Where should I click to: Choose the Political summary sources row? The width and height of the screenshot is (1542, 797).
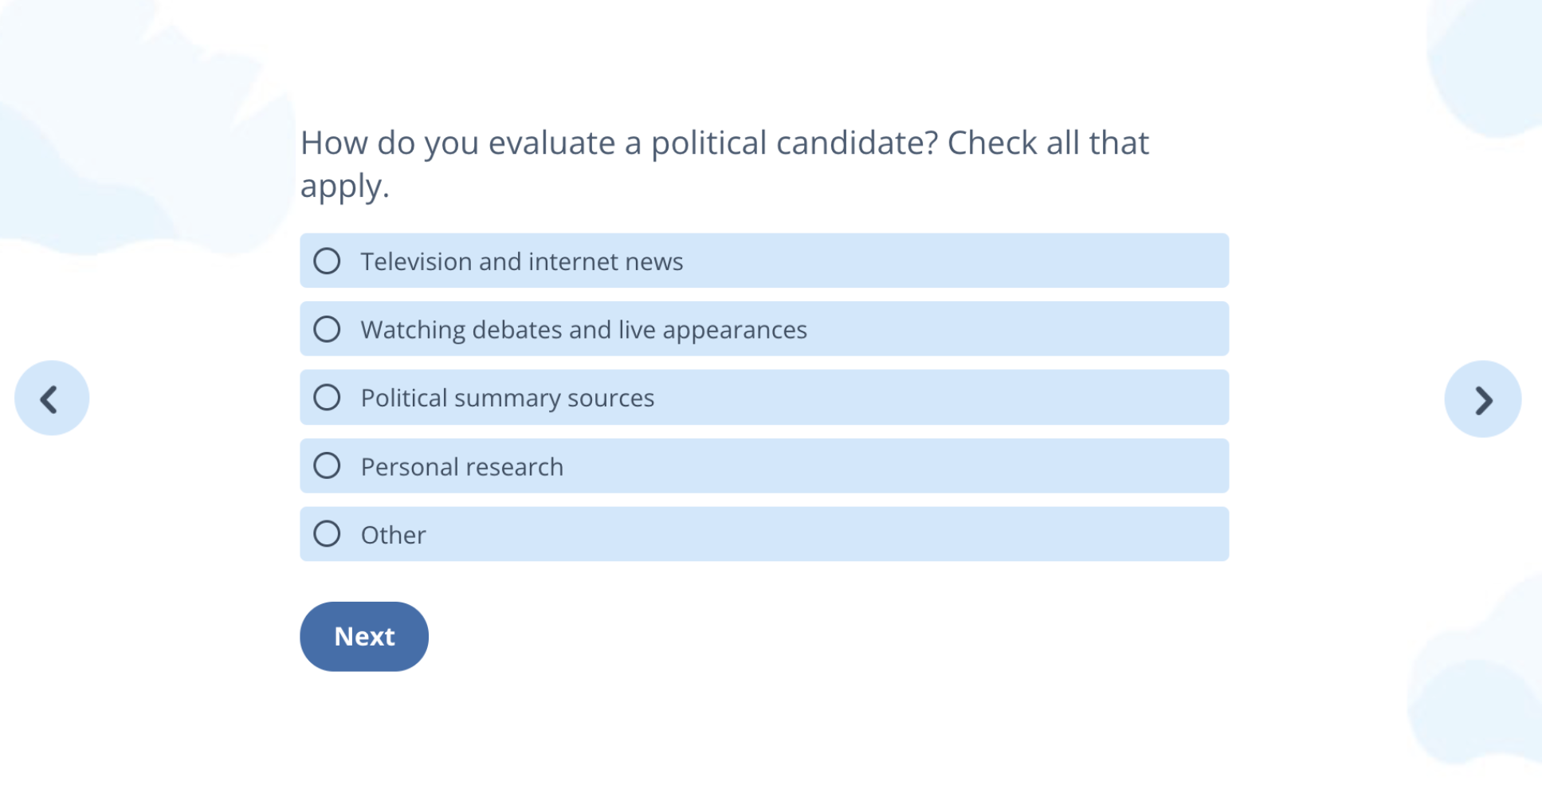click(x=764, y=397)
